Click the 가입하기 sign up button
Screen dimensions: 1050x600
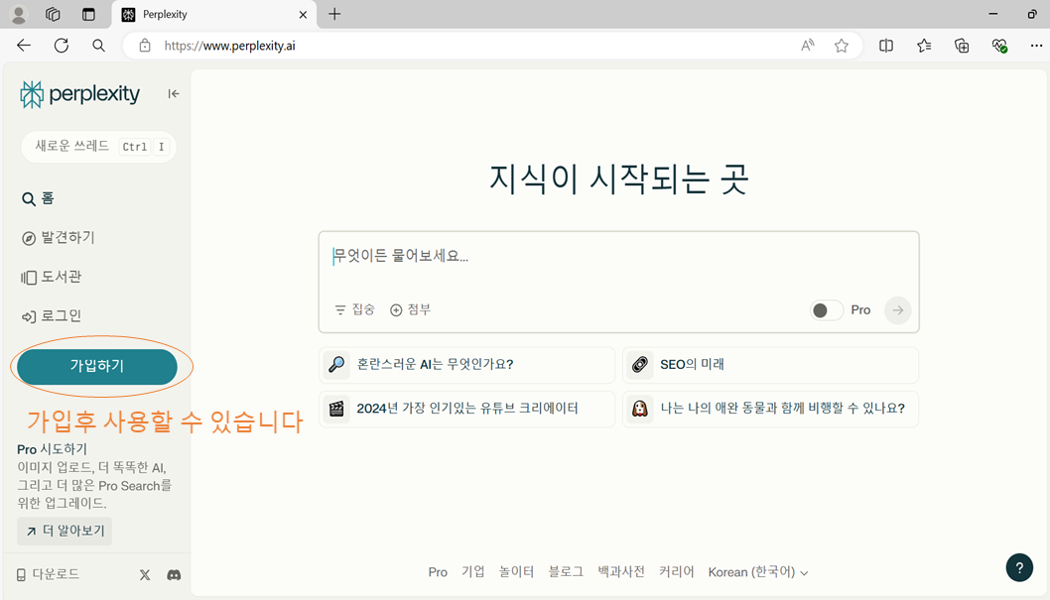click(x=97, y=366)
